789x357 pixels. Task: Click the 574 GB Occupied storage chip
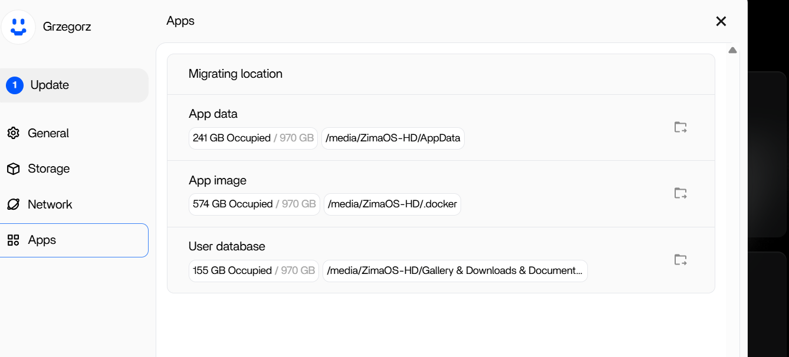pyautogui.click(x=254, y=204)
